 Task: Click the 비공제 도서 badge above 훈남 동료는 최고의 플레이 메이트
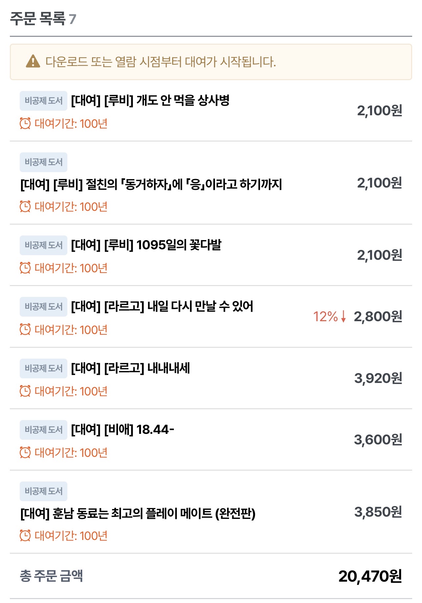43,491
